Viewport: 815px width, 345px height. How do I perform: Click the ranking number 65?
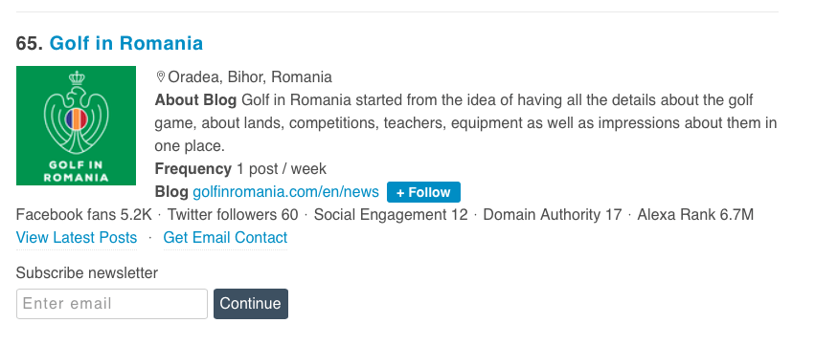pyautogui.click(x=30, y=43)
